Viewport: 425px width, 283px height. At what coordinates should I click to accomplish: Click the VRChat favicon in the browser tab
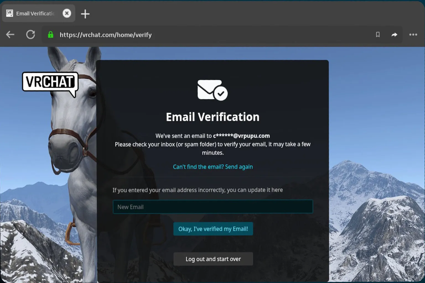tap(10, 13)
